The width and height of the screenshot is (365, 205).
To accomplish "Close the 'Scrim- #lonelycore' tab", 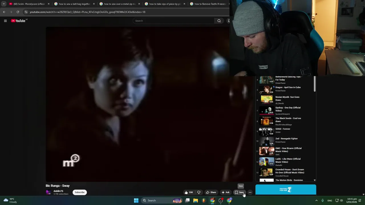I will pyautogui.click(x=49, y=4).
